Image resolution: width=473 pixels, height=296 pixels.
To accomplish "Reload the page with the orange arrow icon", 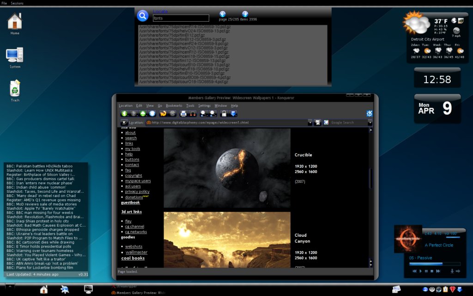I will 163,114.
